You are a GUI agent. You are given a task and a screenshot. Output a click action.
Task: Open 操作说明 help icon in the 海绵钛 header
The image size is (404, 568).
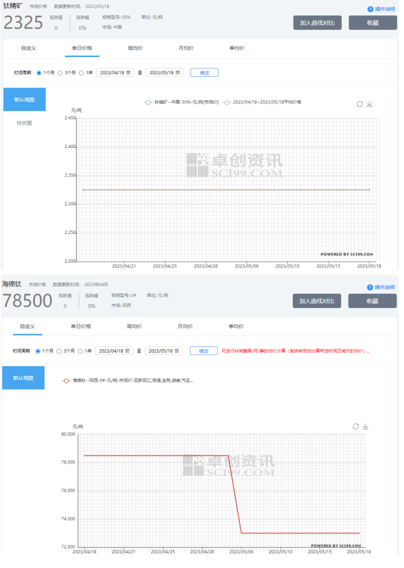click(x=370, y=287)
